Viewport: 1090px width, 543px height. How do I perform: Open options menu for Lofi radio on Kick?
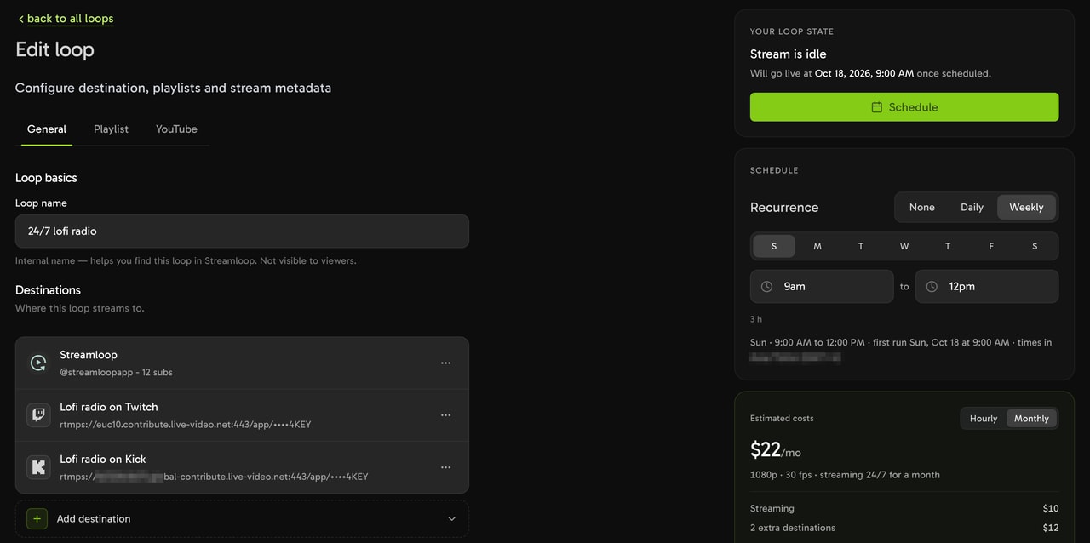(445, 467)
